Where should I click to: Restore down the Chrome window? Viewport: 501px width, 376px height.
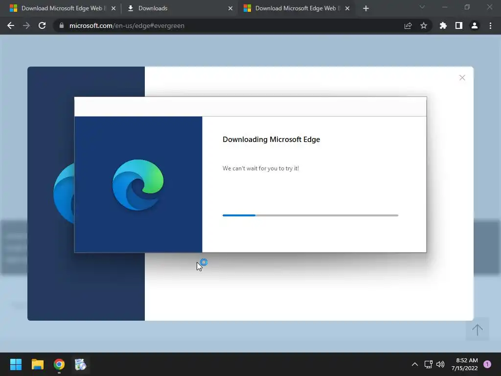467,7
